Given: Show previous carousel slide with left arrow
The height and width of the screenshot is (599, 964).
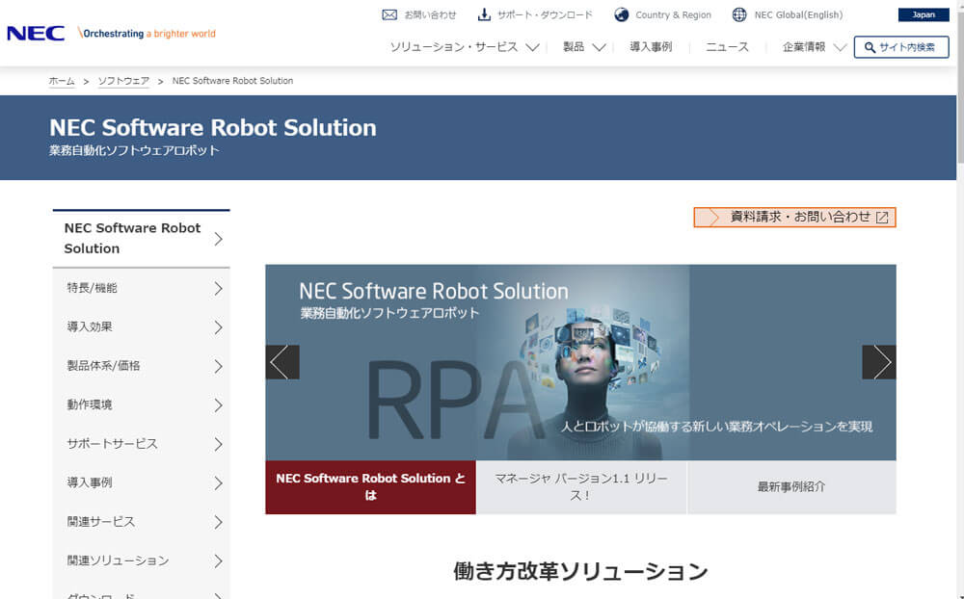Looking at the screenshot, I should (282, 362).
